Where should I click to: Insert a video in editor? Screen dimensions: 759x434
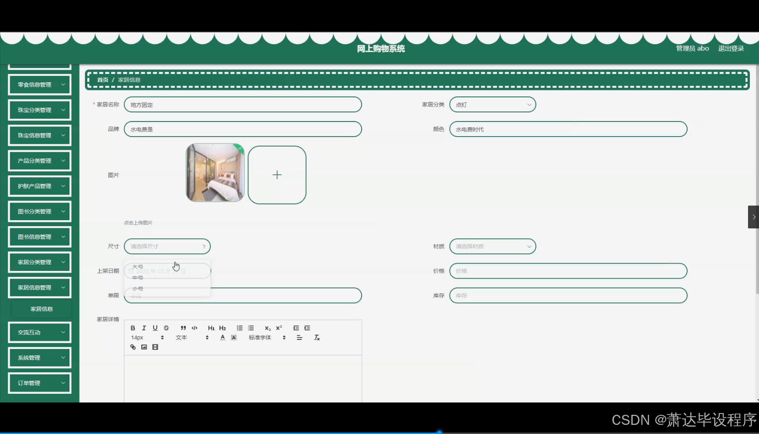point(155,347)
